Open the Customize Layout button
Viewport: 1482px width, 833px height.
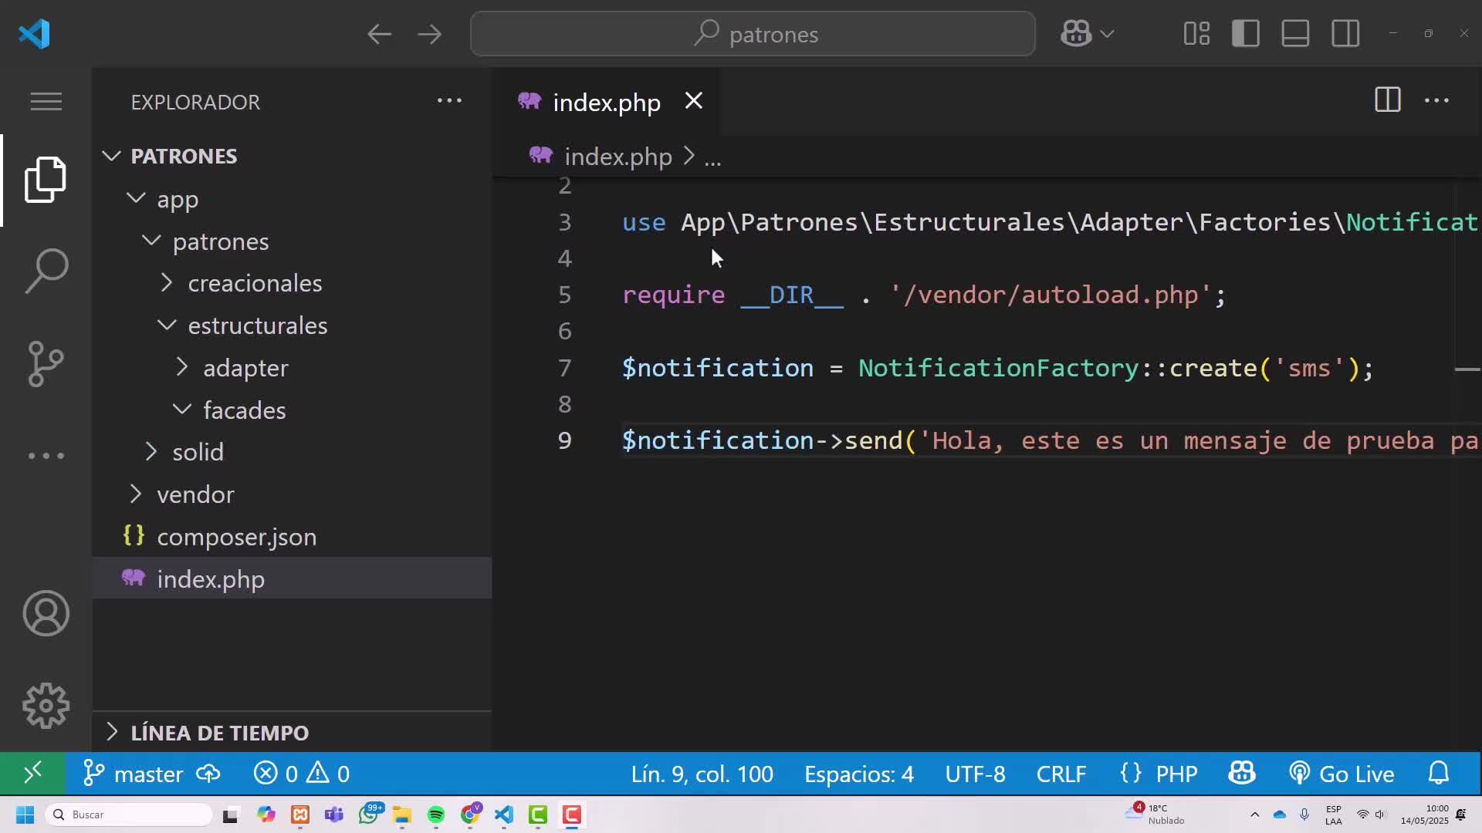[1196, 34]
